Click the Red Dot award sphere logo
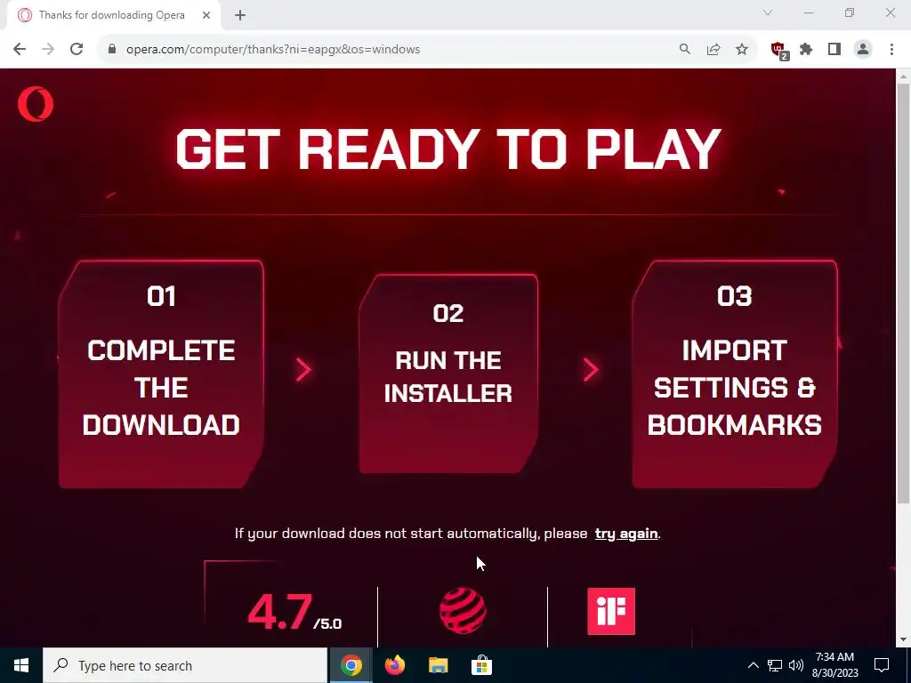This screenshot has width=911, height=683. pyautogui.click(x=463, y=611)
